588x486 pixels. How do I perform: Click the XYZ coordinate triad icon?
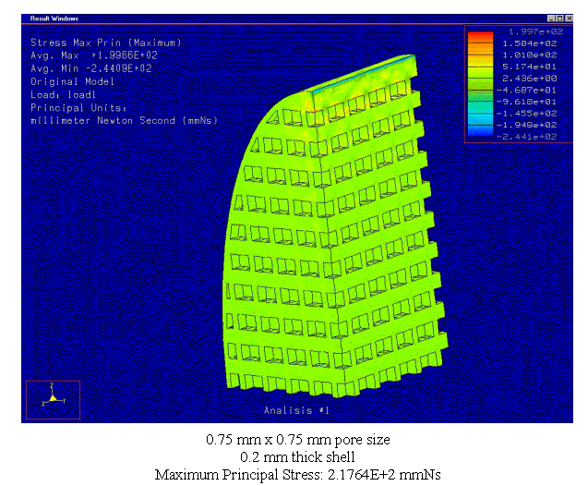[53, 398]
